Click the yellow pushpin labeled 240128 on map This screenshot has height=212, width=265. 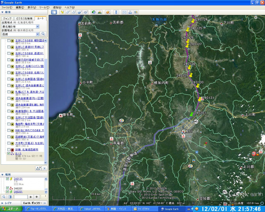click(x=189, y=67)
